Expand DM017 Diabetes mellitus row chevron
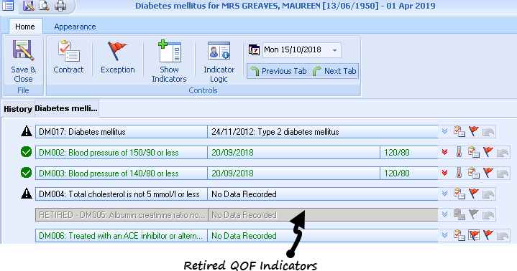The width and height of the screenshot is (517, 271). point(444,131)
